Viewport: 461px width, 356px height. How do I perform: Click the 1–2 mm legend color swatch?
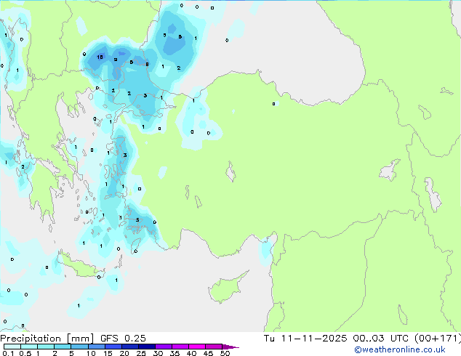(x=46, y=347)
